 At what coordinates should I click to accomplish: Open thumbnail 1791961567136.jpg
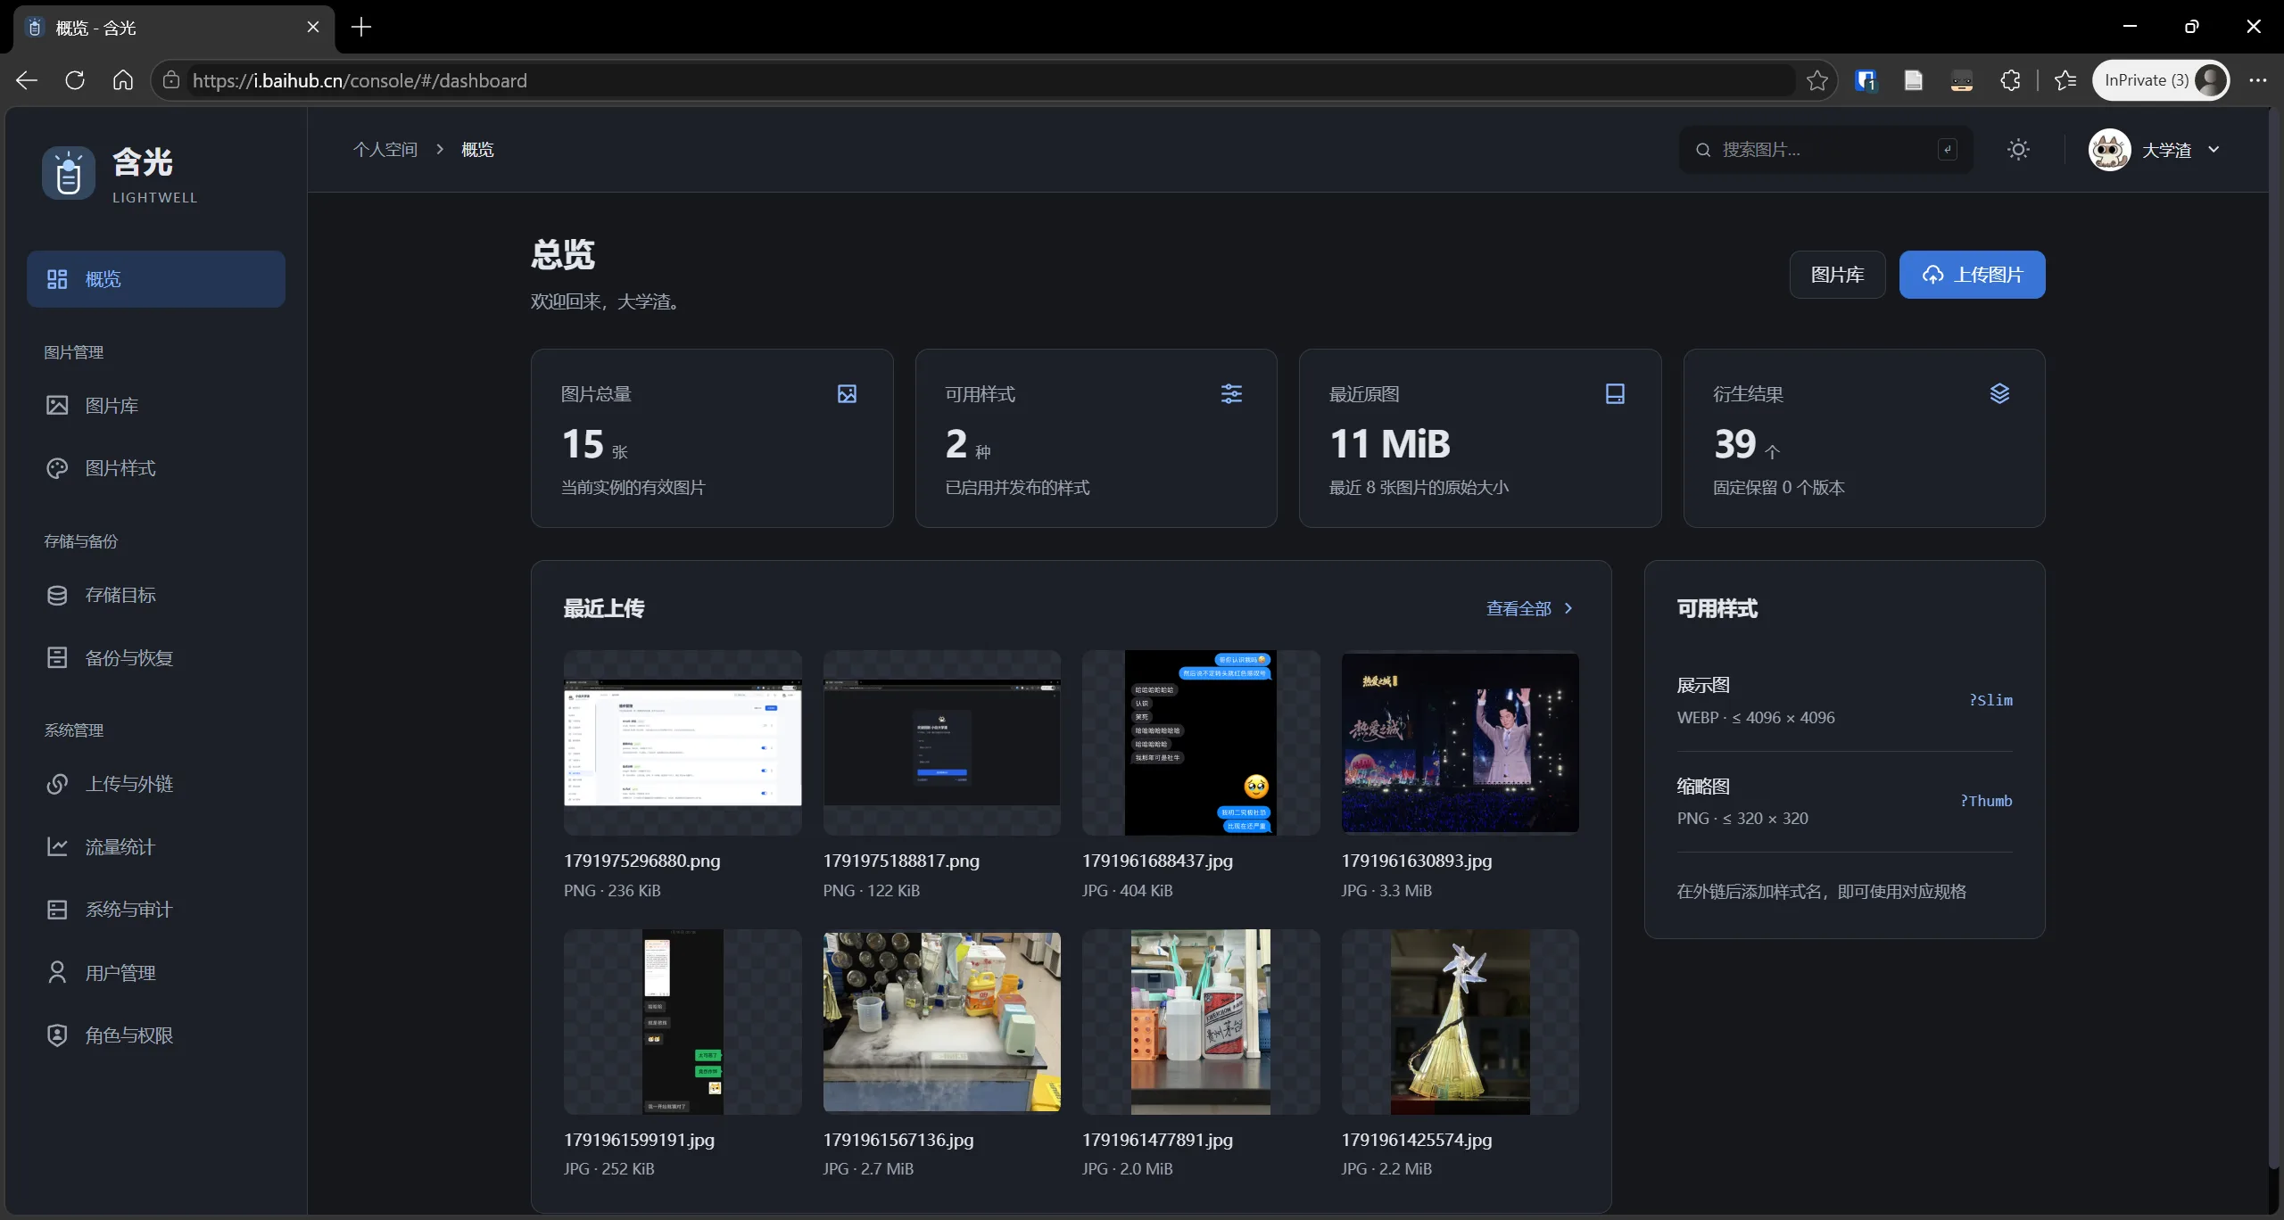tap(941, 1022)
